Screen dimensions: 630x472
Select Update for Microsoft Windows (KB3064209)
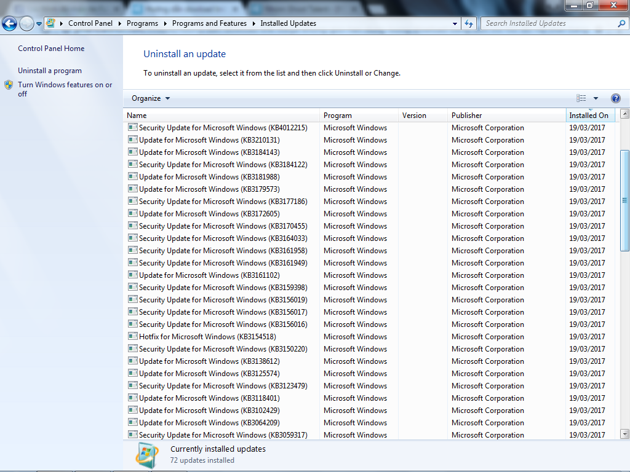(x=209, y=423)
